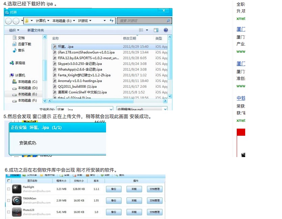The height and width of the screenshot is (219, 282).
Task: Click the file icon beside ShadowGun-v1.0.1.ipa
Action: [55, 52]
